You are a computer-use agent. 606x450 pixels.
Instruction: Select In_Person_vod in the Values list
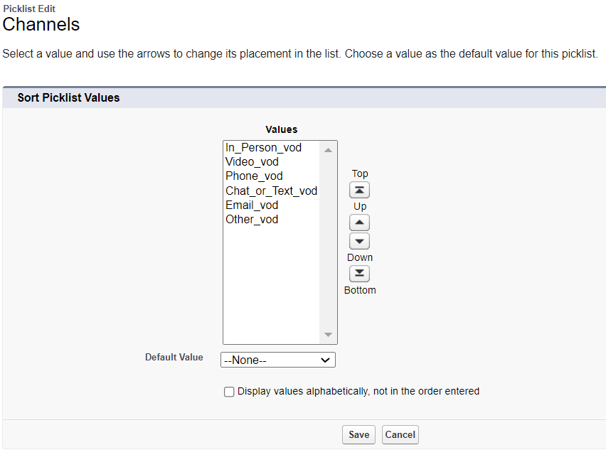pyautogui.click(x=263, y=148)
